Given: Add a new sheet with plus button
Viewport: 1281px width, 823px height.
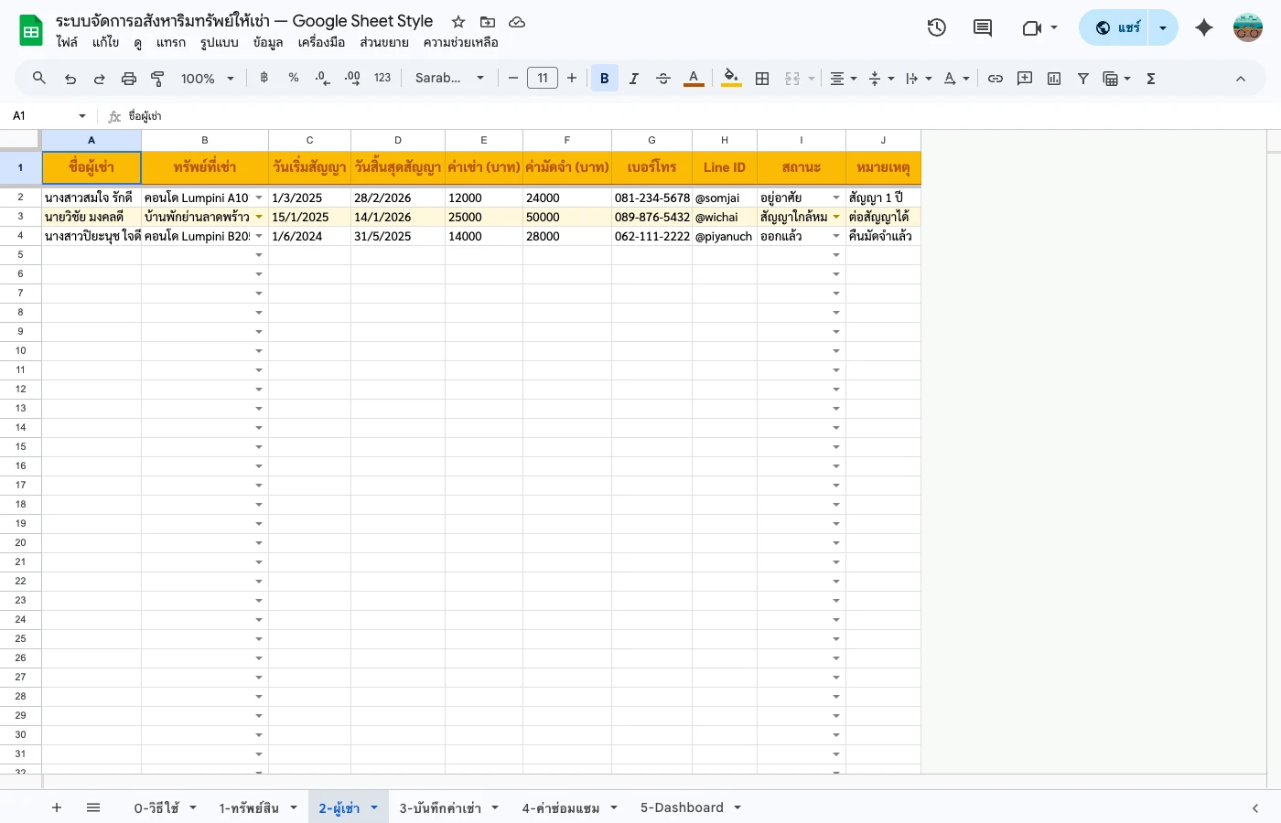Looking at the screenshot, I should point(57,807).
